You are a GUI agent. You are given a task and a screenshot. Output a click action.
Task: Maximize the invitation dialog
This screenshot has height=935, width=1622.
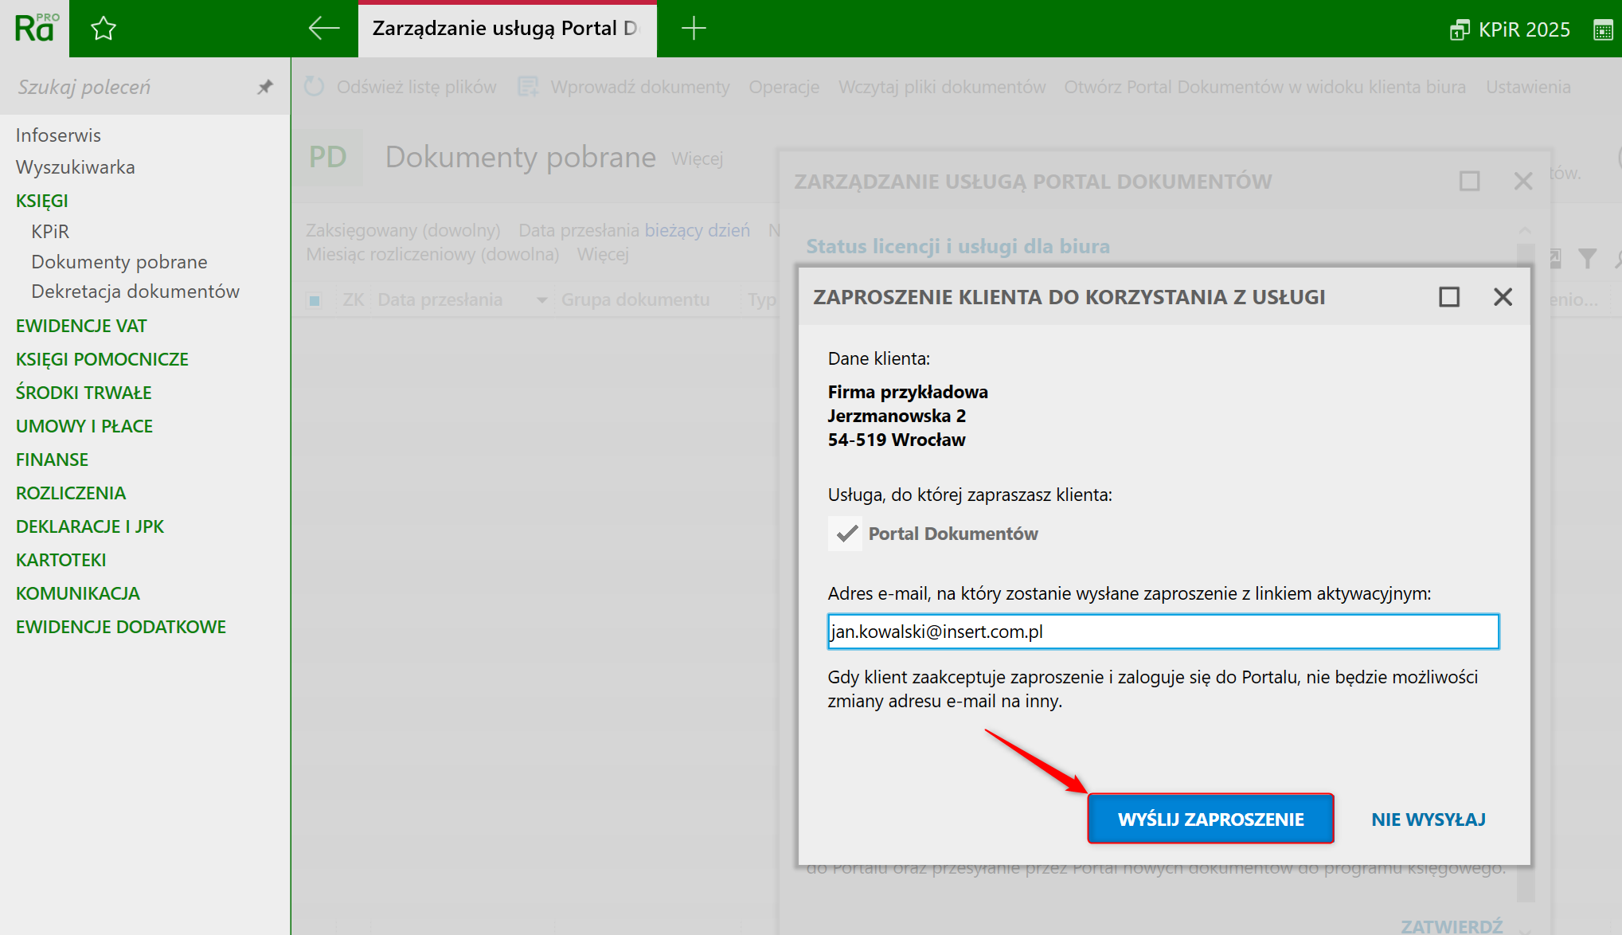pos(1449,297)
